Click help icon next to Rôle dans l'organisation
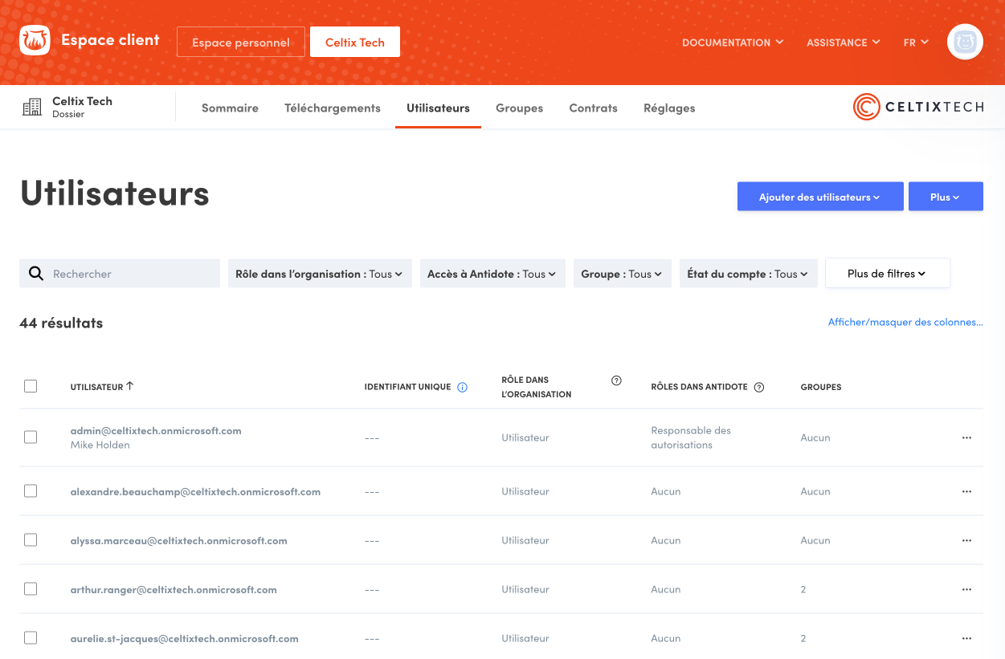This screenshot has width=1005, height=659. click(x=616, y=380)
